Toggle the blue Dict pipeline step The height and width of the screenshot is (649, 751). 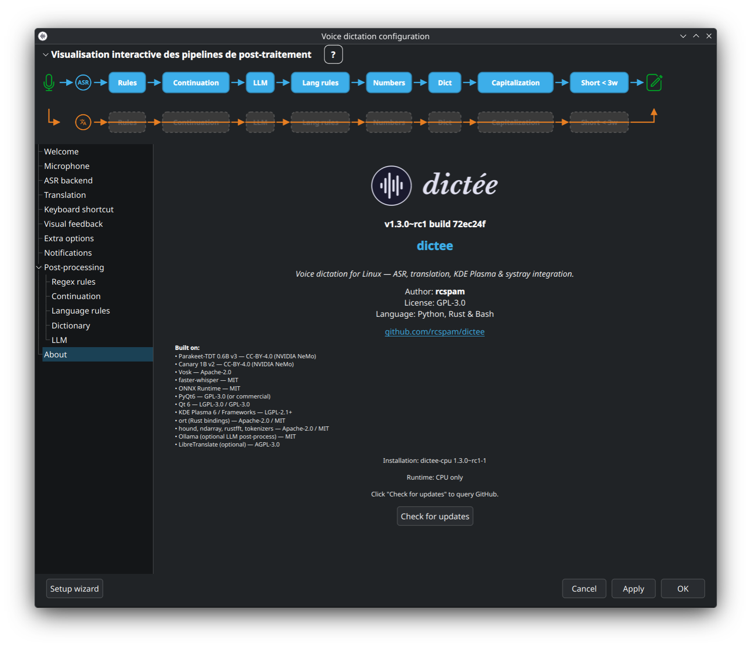click(445, 83)
